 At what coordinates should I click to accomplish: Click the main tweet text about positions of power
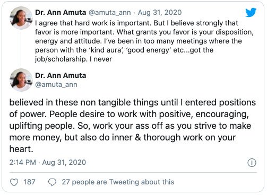coord(133,126)
